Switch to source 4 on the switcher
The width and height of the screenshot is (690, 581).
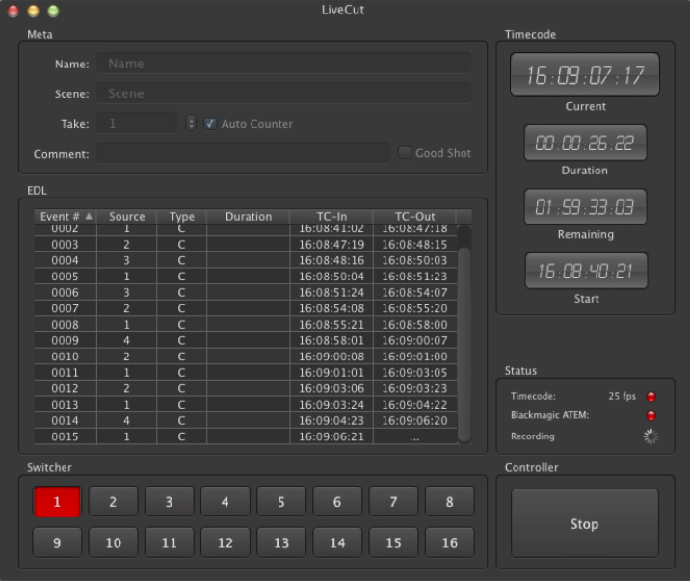pos(226,501)
